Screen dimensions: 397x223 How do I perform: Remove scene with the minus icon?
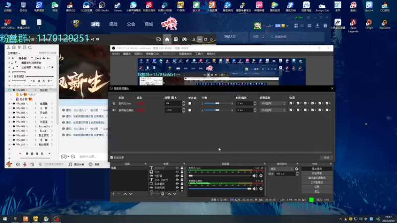coord(119,194)
